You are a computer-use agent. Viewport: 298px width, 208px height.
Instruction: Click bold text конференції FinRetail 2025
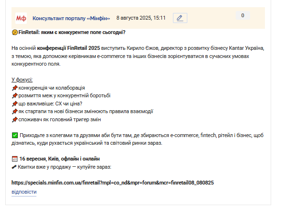click(x=69, y=48)
